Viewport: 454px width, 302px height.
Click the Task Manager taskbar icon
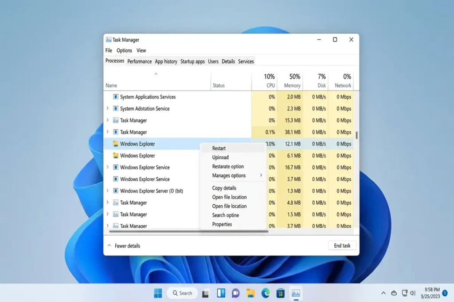296,293
